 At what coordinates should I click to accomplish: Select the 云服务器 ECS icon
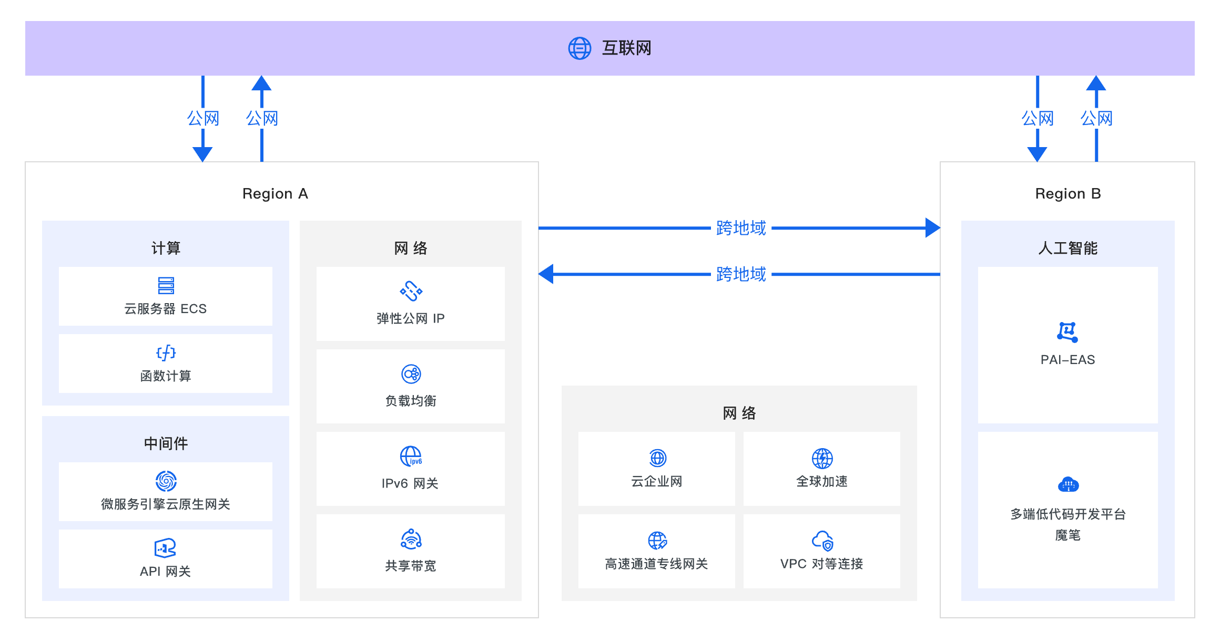click(x=165, y=285)
